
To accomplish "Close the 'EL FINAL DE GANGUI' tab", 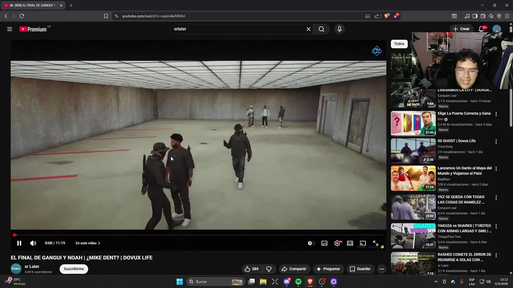I will click(x=61, y=5).
